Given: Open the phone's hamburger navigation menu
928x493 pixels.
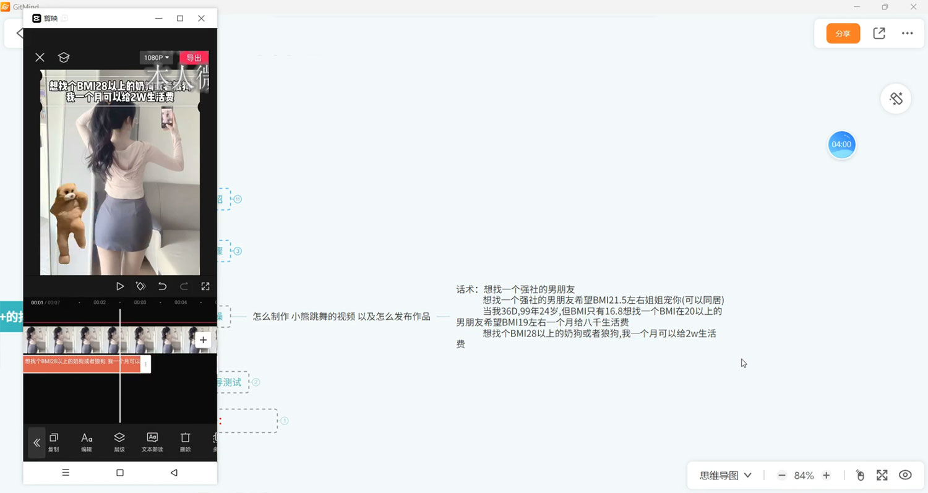Looking at the screenshot, I should click(66, 472).
